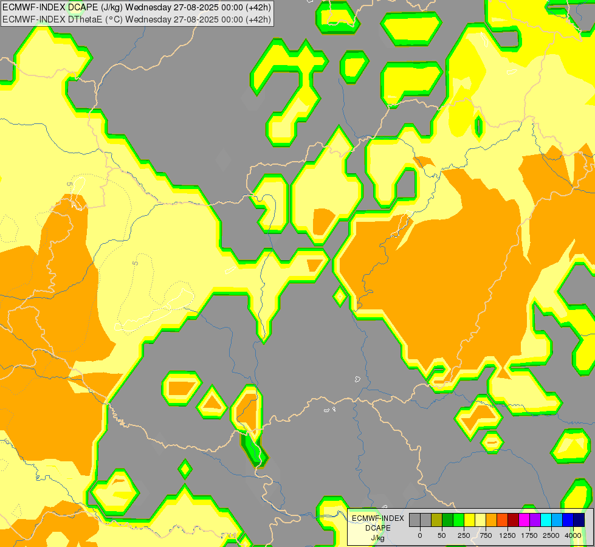Viewport: 595px width, 547px height.
Task: Select the light blue legend swatch
Action: [557, 520]
